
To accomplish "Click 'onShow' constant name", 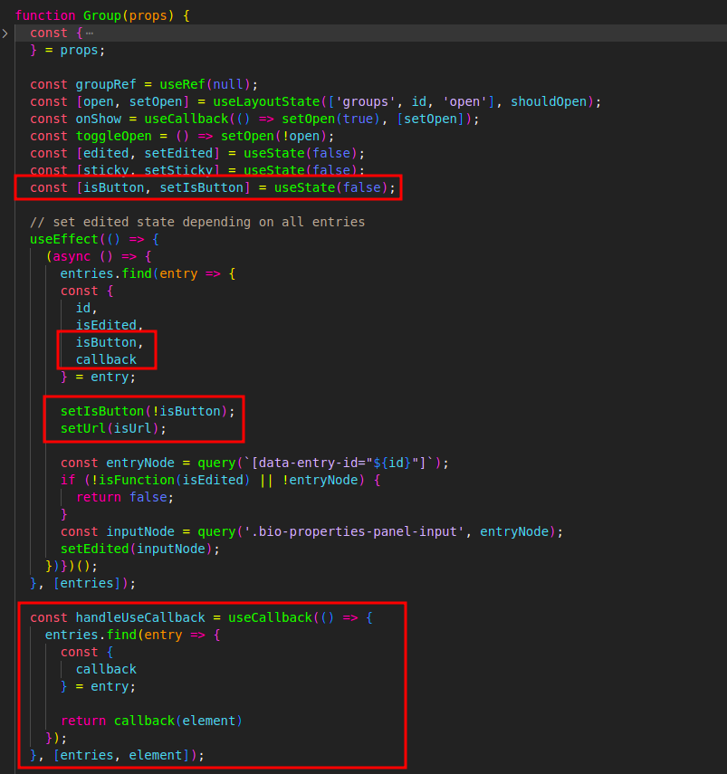I will click(x=98, y=119).
